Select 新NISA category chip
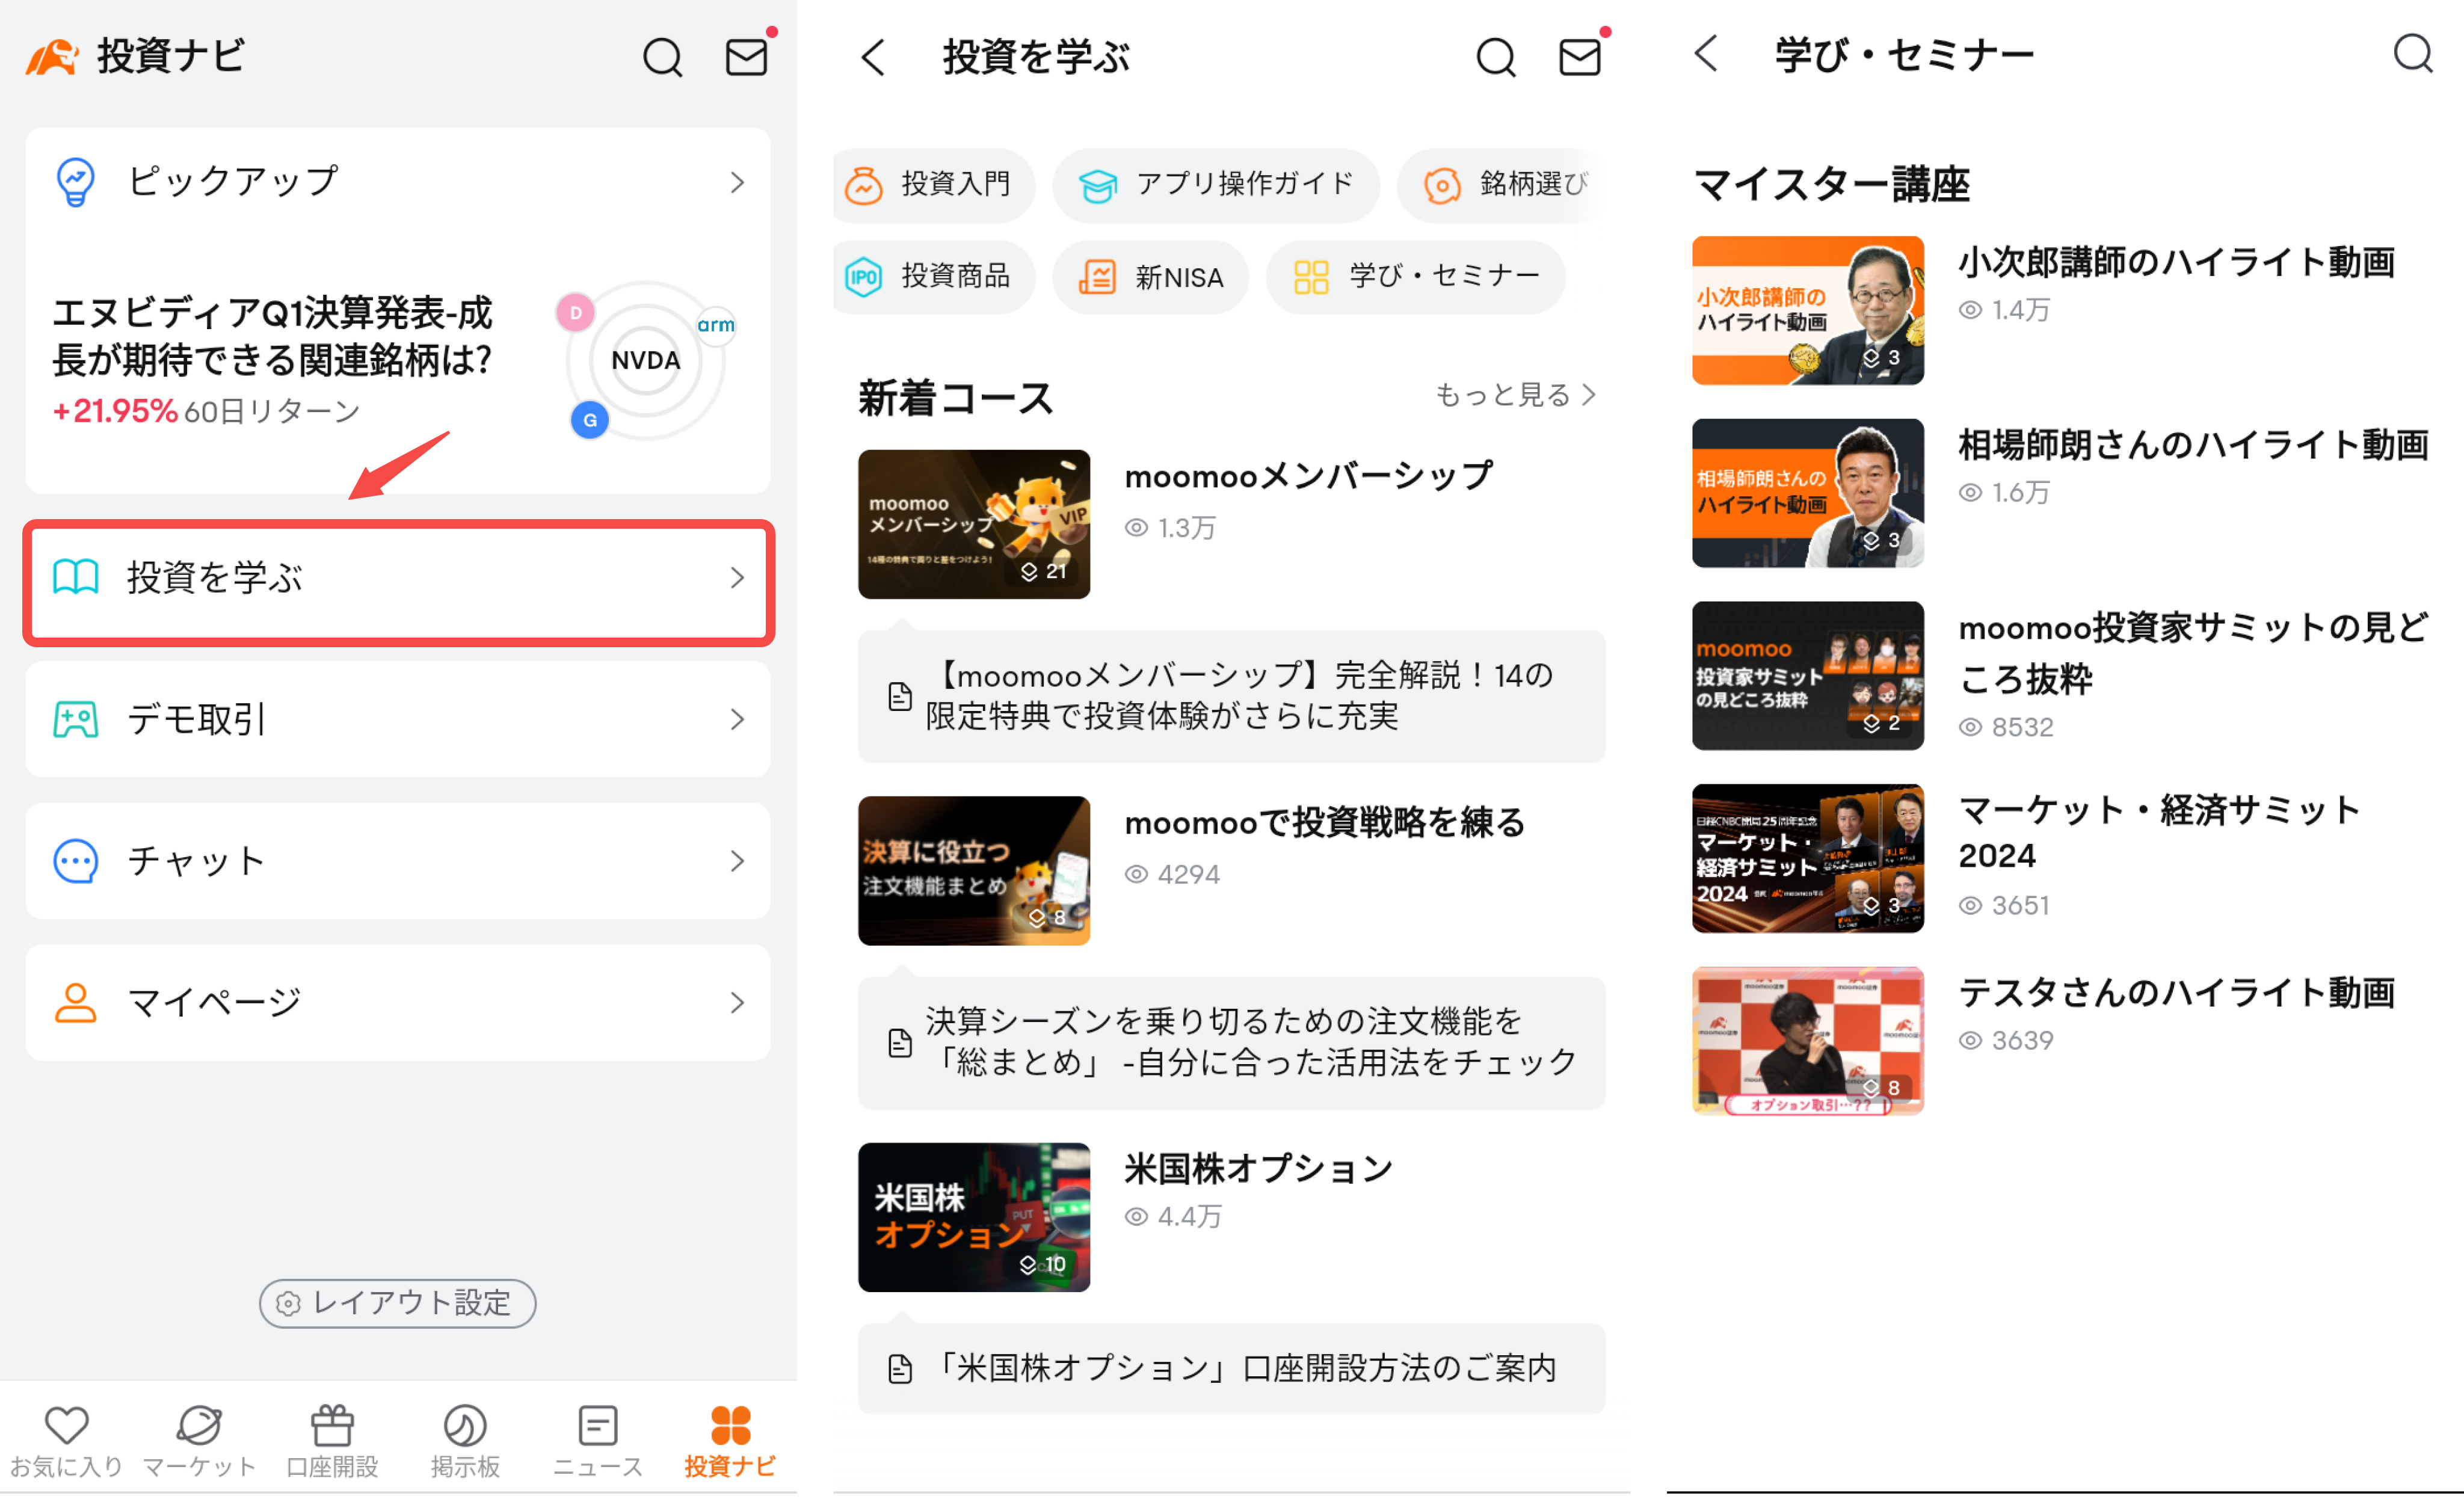This screenshot has width=2464, height=1505. pyautogui.click(x=1151, y=277)
